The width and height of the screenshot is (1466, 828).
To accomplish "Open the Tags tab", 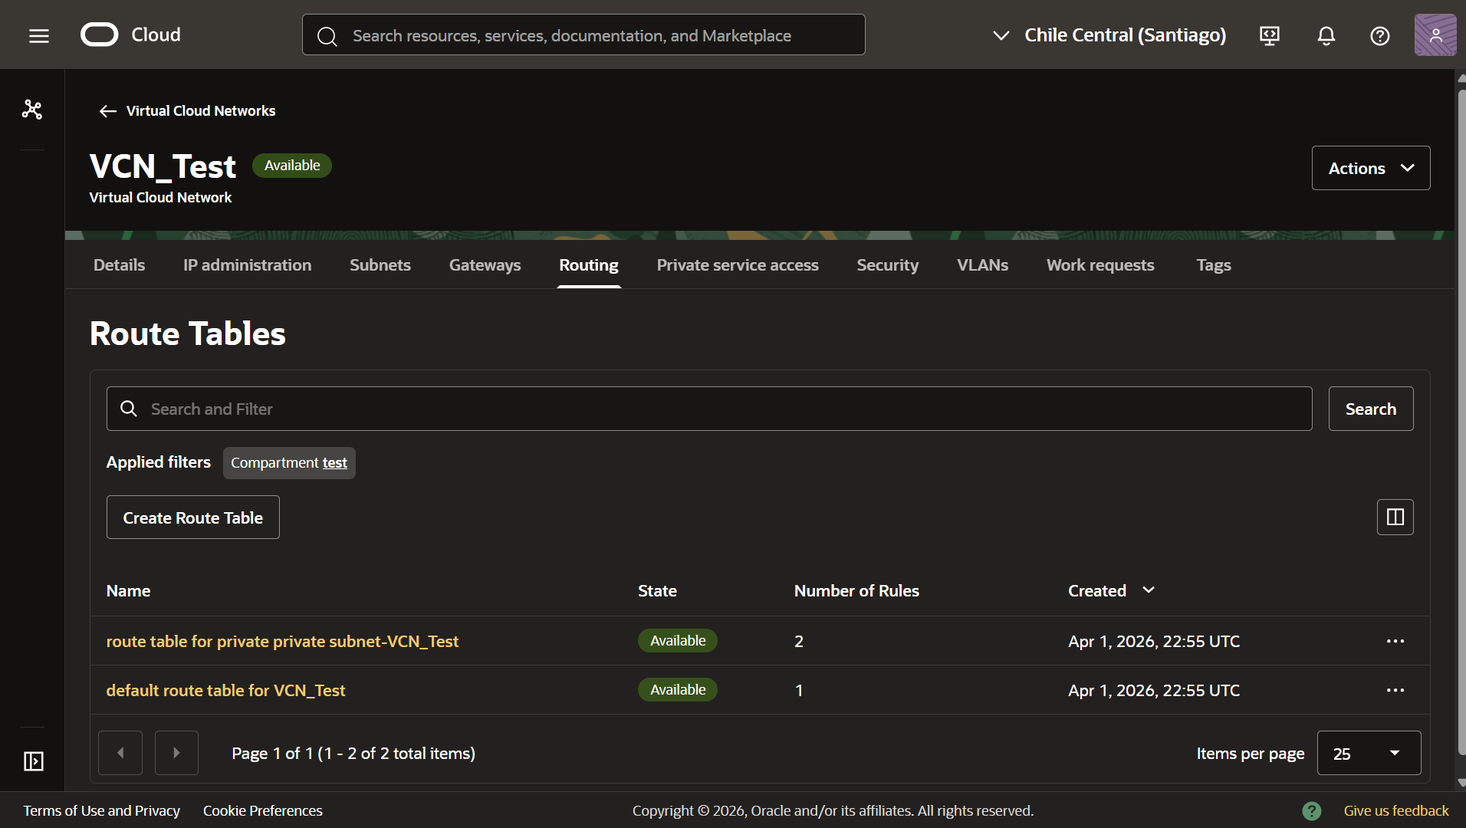I will click(1214, 265).
